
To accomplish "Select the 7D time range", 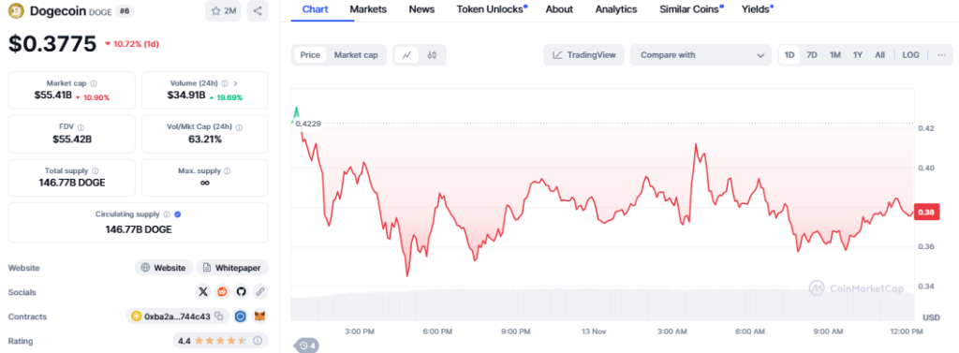I will click(x=812, y=55).
